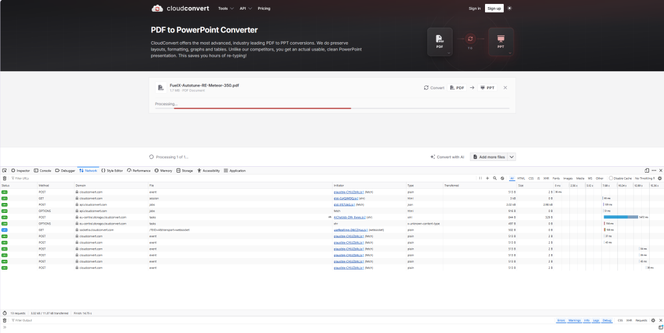Toggle Logs console filter

point(596,320)
